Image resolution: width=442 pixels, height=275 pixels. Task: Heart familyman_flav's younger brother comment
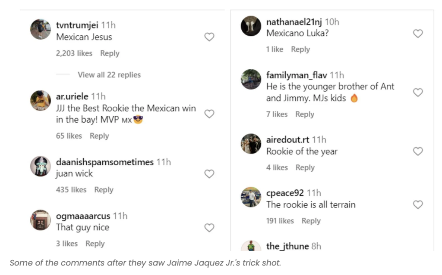tap(418, 93)
